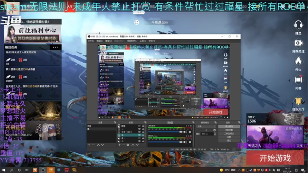Screen dimensions: 308x173
Task: Open transition properties gear icon
Action: tap(215, 130)
